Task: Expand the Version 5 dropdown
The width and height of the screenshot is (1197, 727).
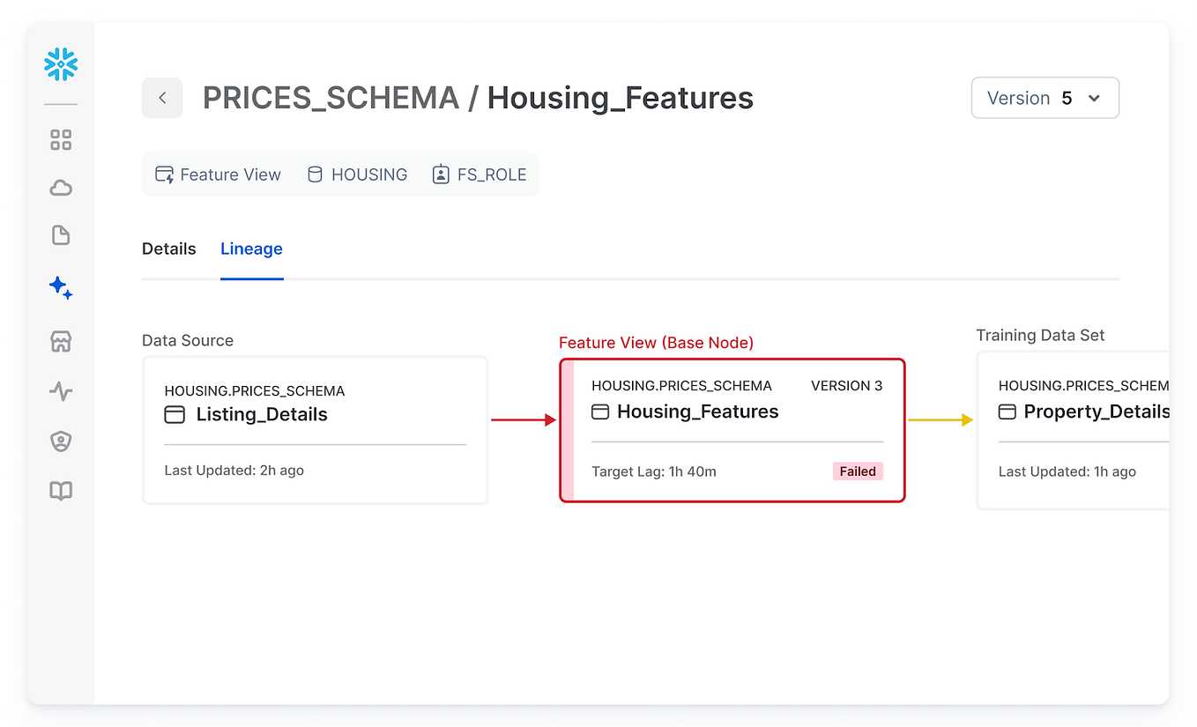Action: click(1045, 98)
